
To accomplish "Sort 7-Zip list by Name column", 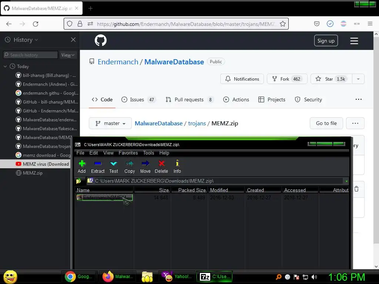I will point(104,190).
